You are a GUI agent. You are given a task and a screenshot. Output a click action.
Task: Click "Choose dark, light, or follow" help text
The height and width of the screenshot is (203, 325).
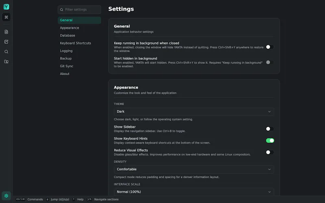tap(154, 119)
